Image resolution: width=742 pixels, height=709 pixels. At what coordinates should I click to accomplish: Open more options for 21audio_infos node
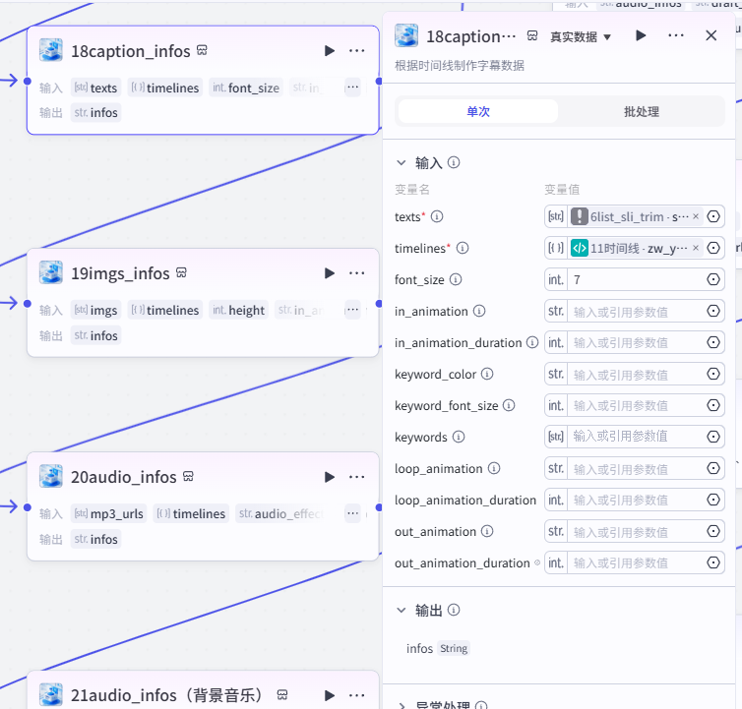tap(356, 695)
